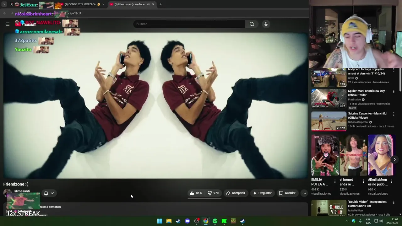Viewport: 402px width, 226px height.
Task: Expand the subscription notification chevron dropdown
Action: [x=52, y=193]
